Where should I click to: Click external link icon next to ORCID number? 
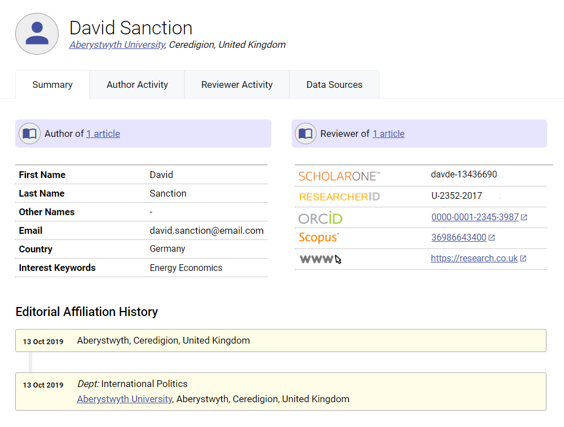(x=524, y=217)
